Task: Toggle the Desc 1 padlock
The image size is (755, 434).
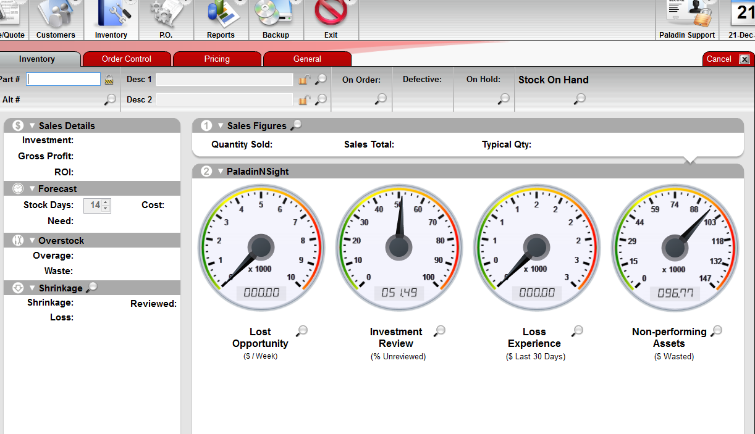Action: [x=304, y=80]
